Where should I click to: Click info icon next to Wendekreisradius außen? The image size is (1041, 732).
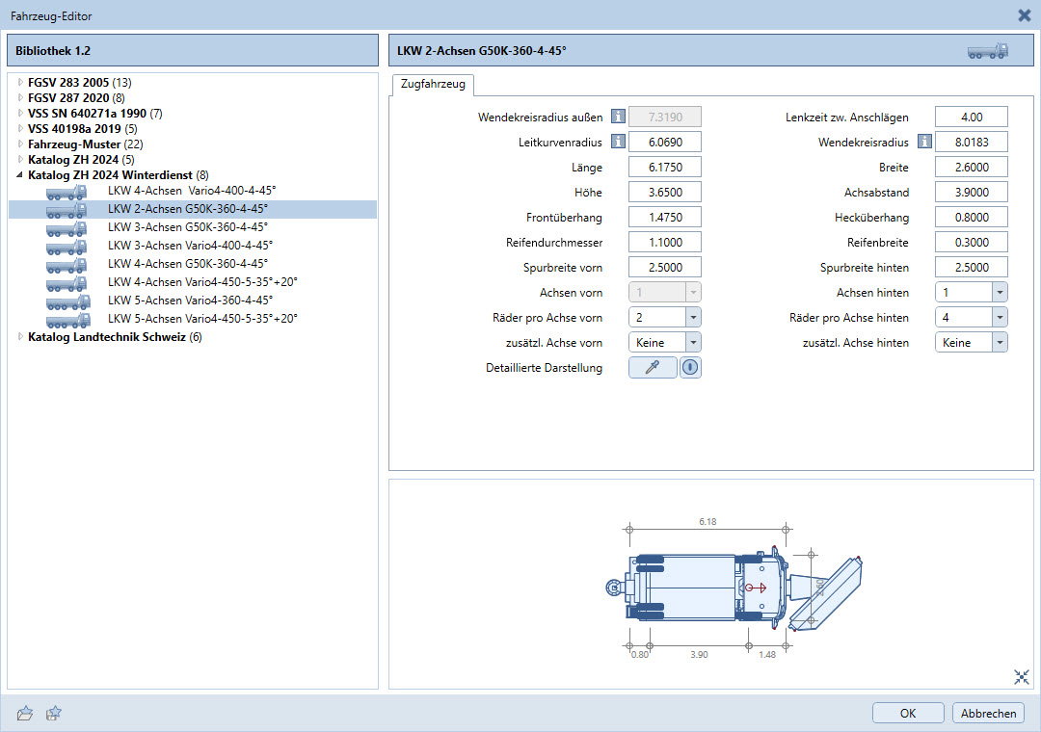point(618,118)
